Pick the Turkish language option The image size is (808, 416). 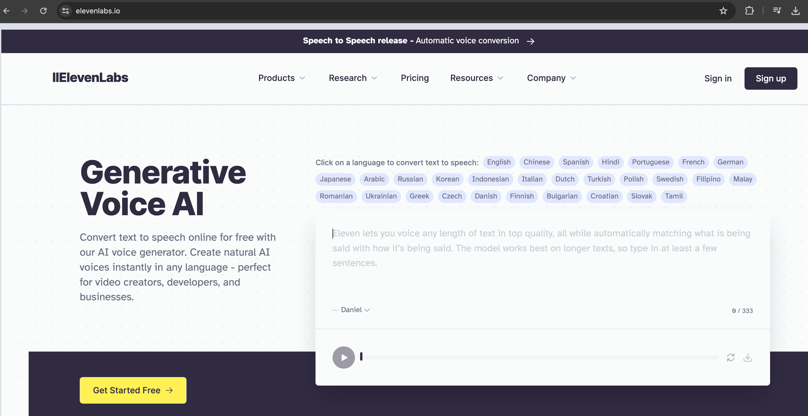[599, 179]
